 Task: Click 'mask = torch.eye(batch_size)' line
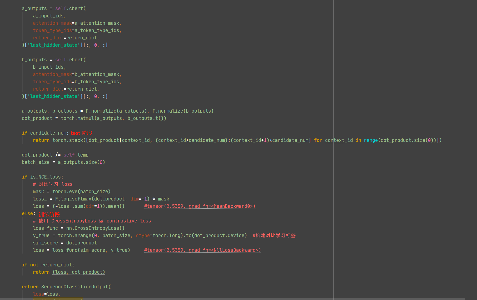tap(72, 192)
